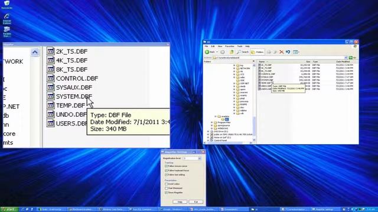Viewport: 378px width, 212px height.
Task: Disable Follow mouse cursor checkbox
Action: (x=167, y=166)
